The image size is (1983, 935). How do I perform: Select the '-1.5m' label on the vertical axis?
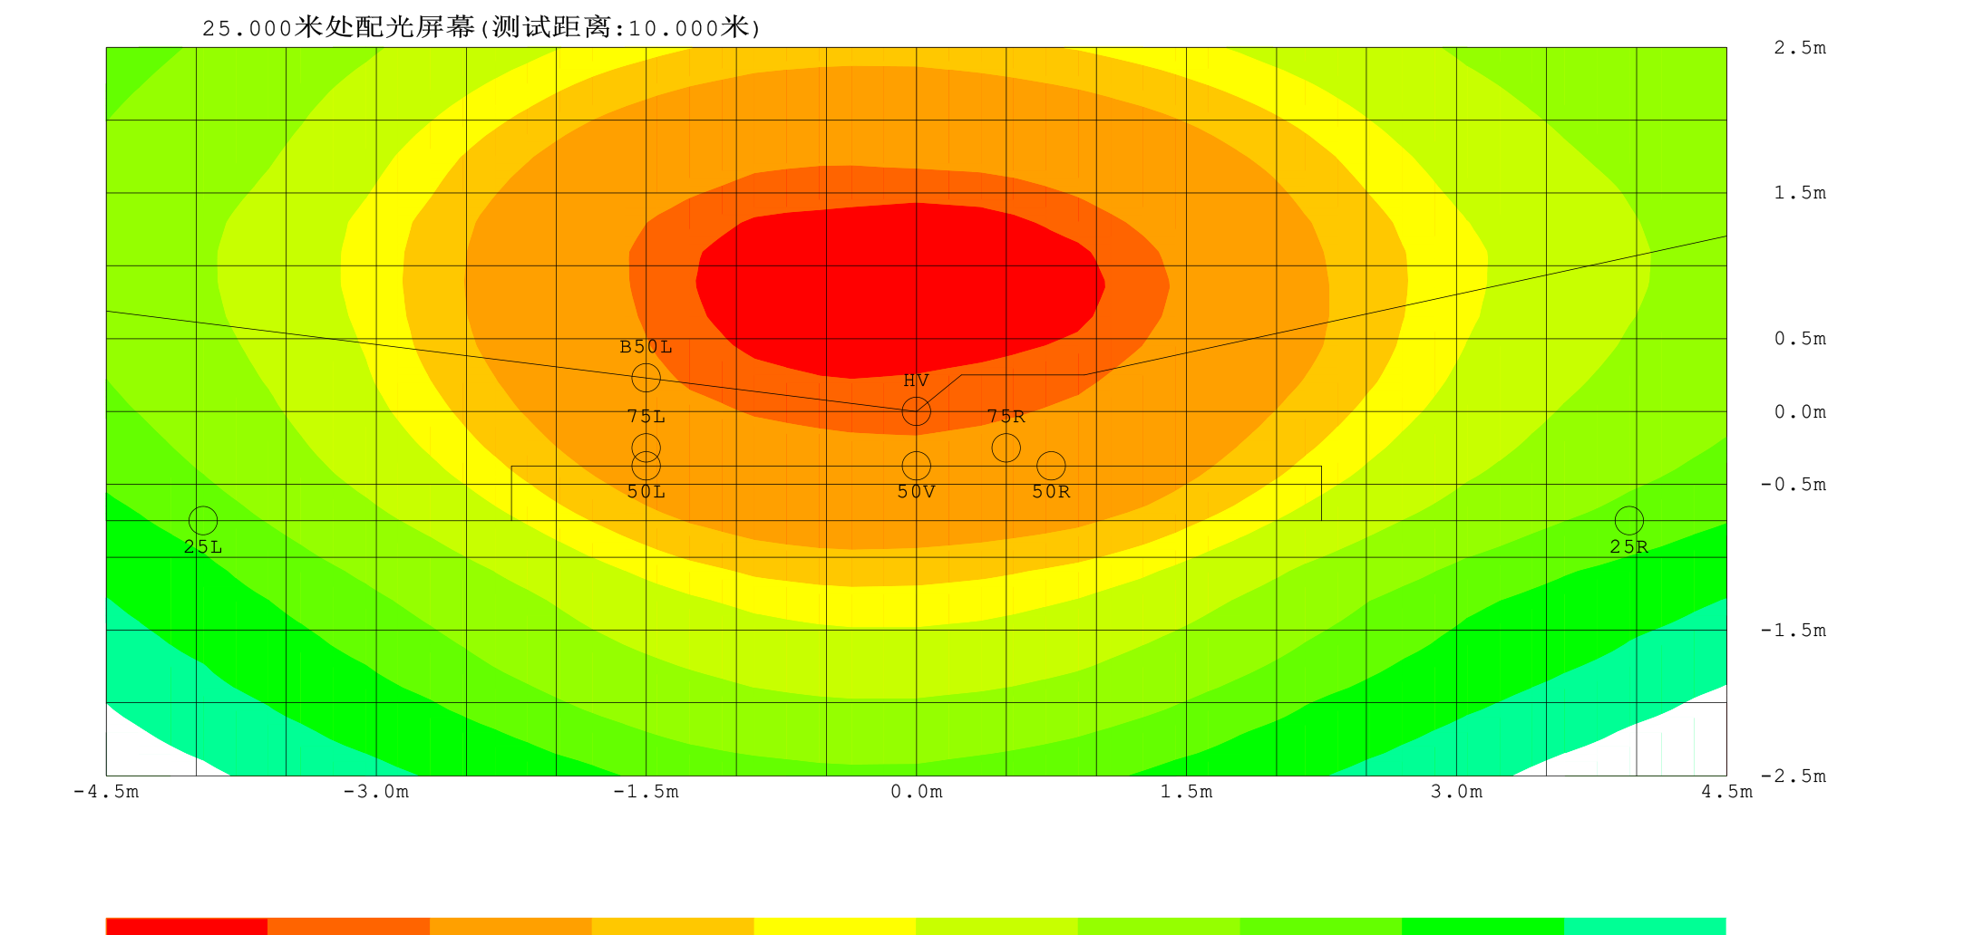(x=1793, y=631)
